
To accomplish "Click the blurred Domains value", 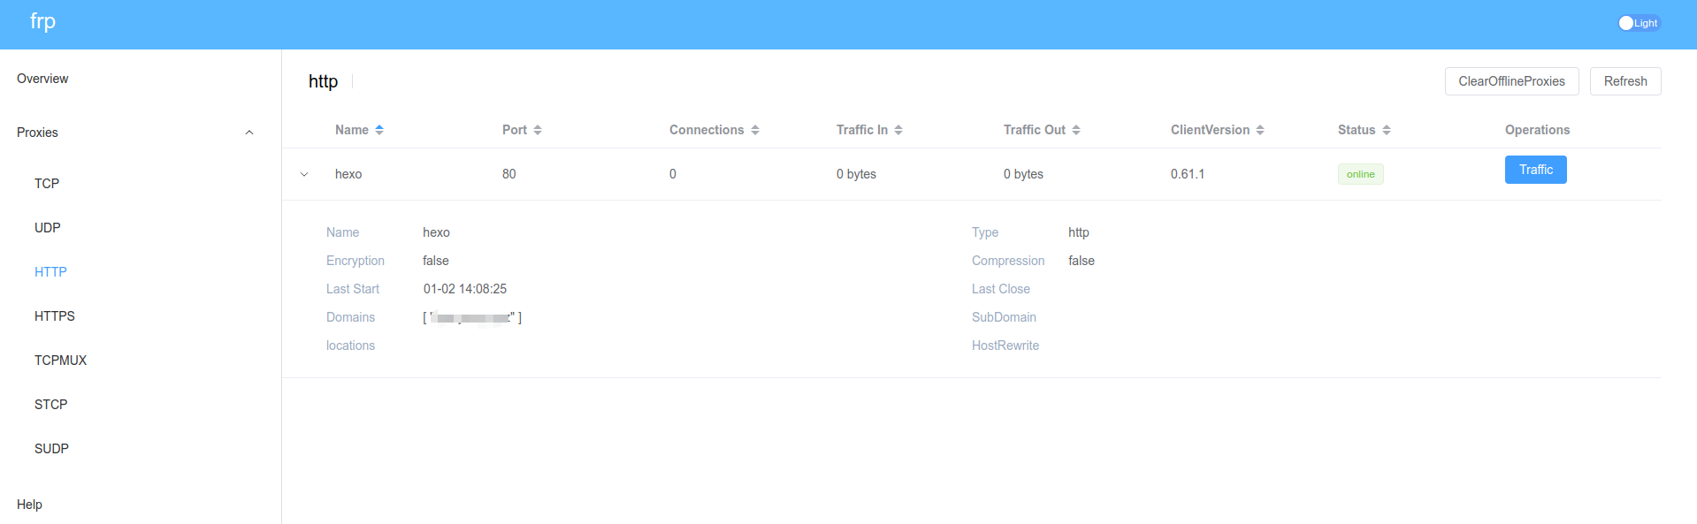I will pyautogui.click(x=472, y=317).
